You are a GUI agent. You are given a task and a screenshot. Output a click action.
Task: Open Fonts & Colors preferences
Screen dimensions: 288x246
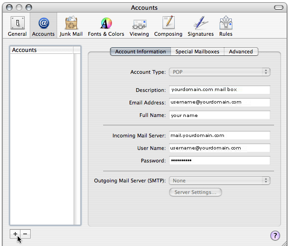tap(106, 26)
